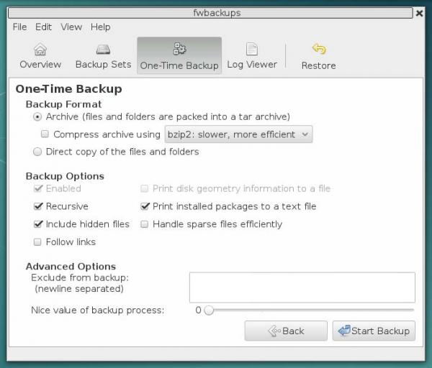
Task: Click the fwbackups title bar
Action: [210, 13]
